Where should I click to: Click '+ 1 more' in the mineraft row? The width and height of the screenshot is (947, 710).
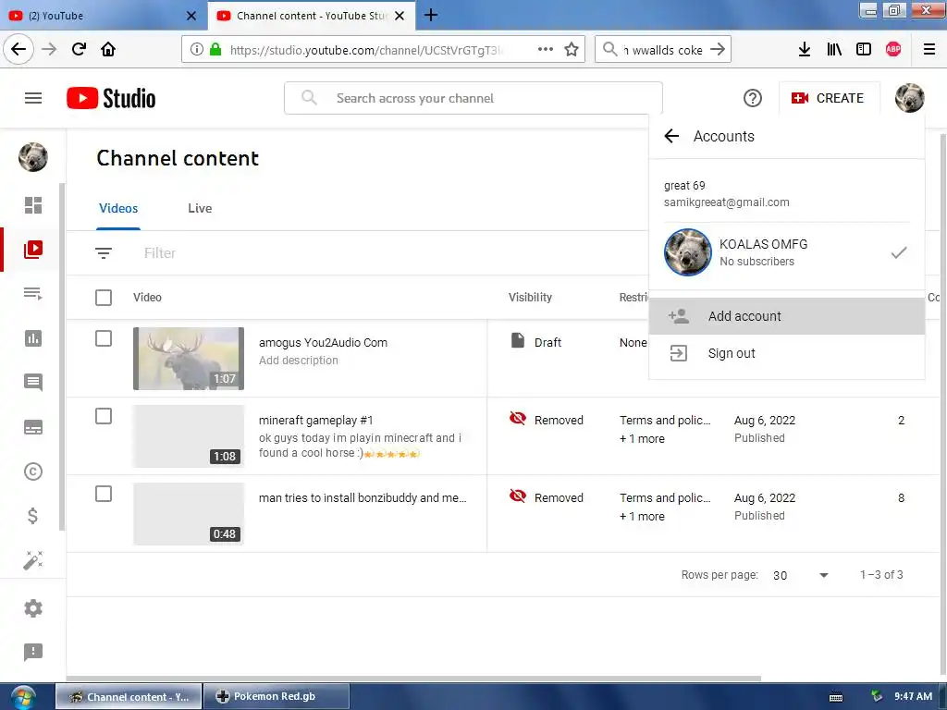pos(642,439)
